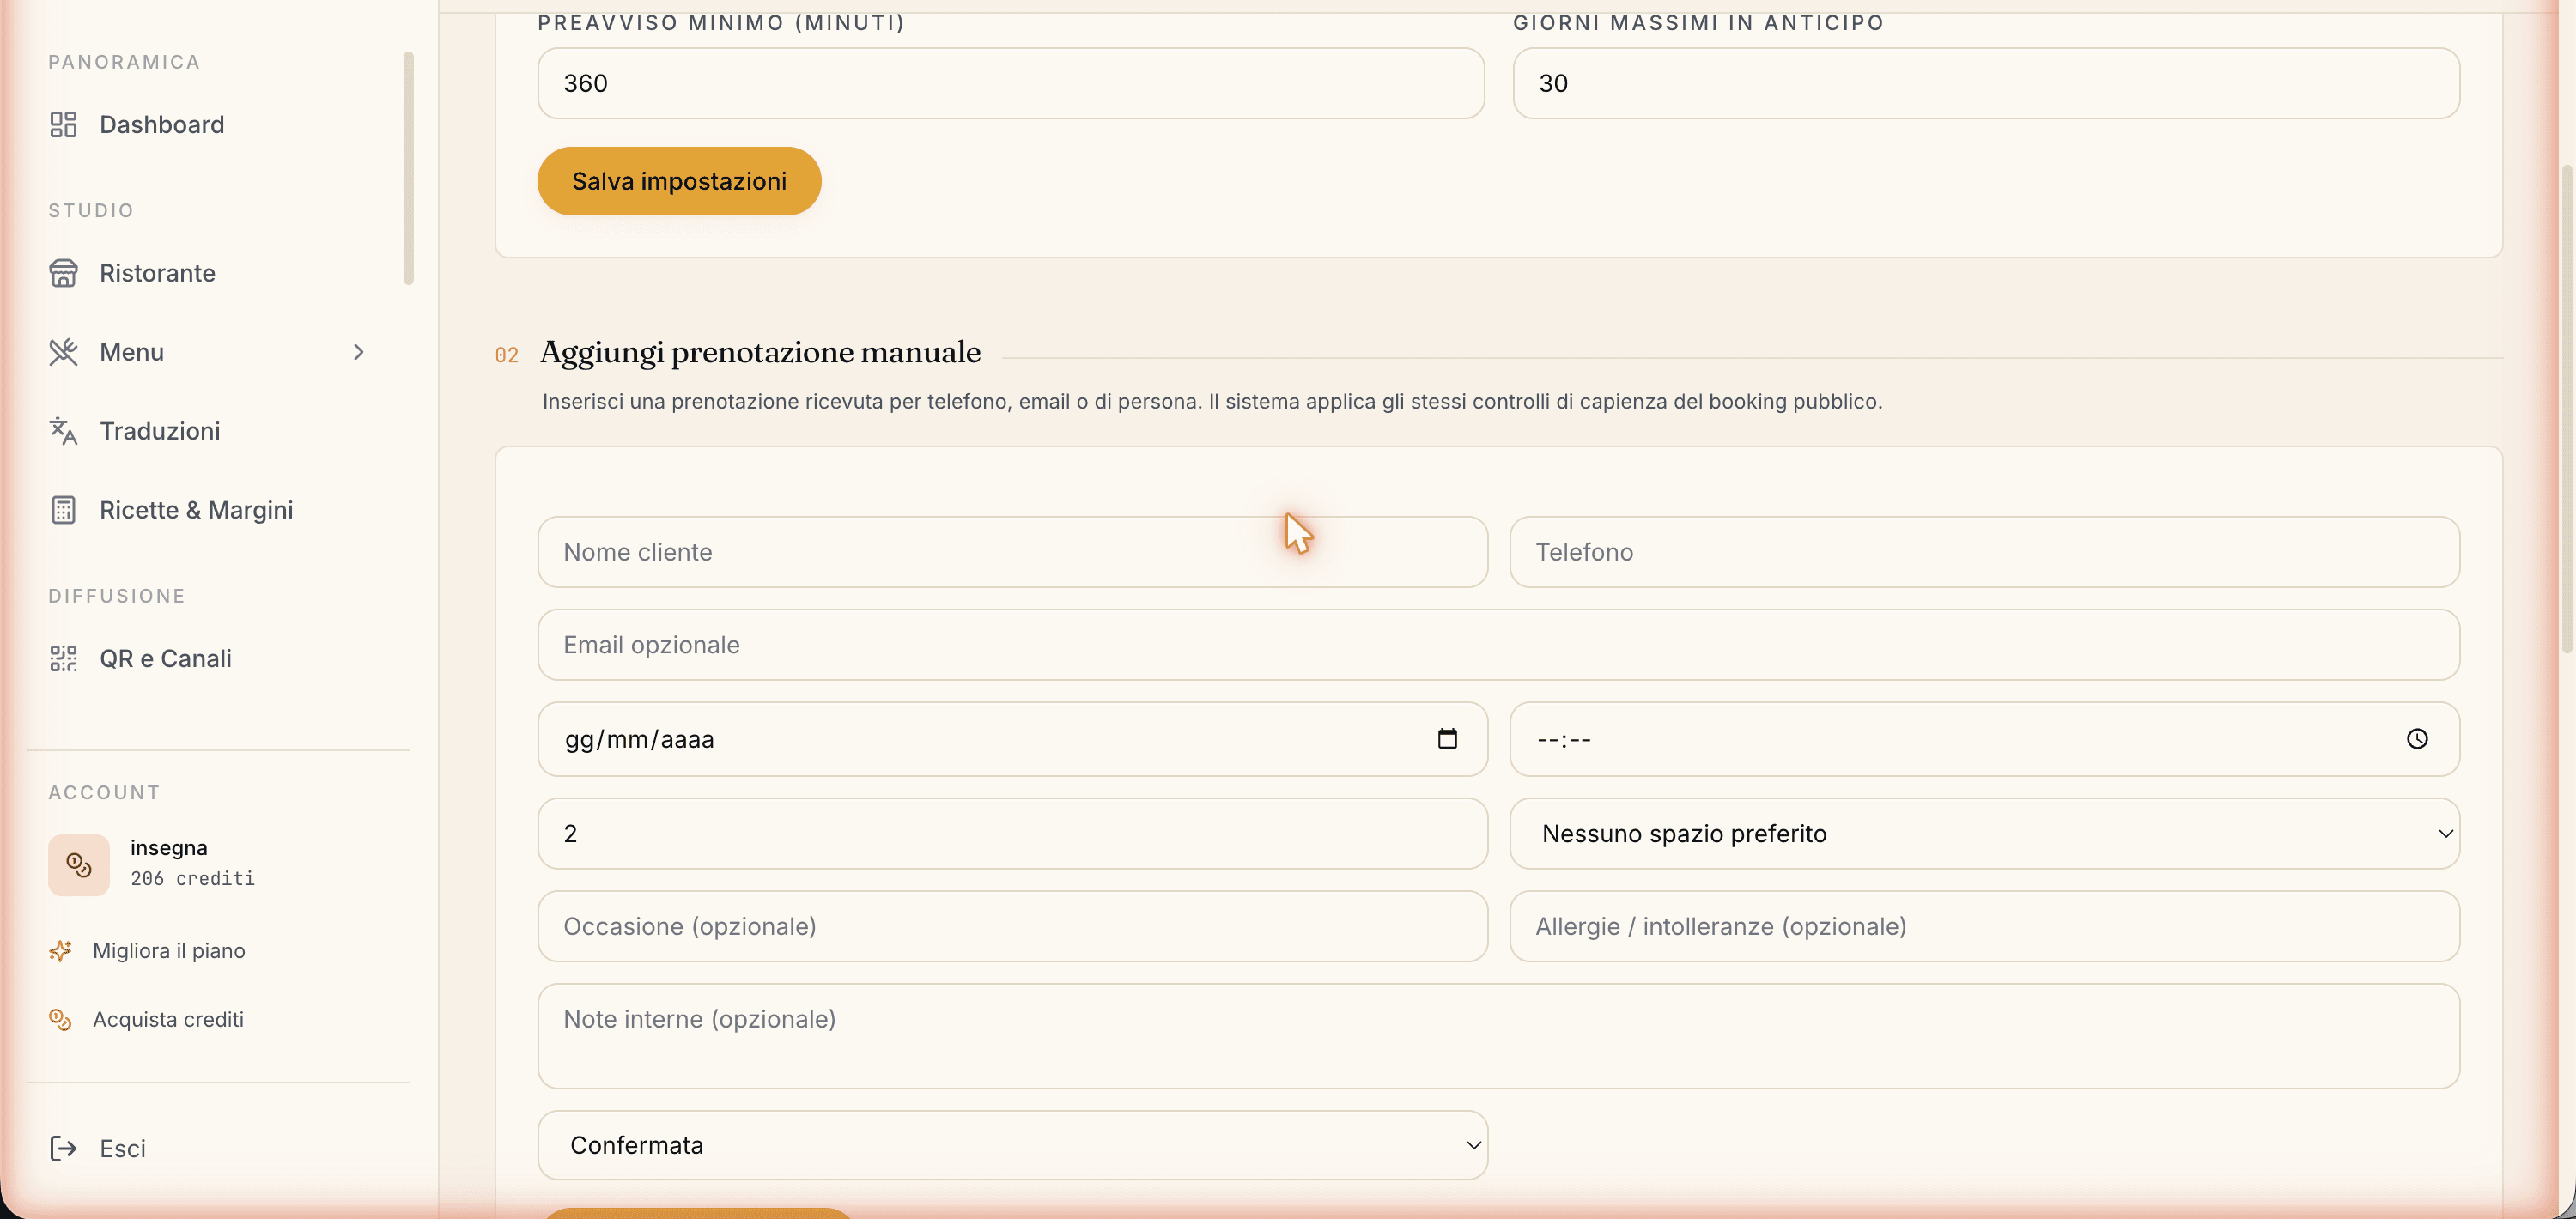Screen dimensions: 2576x1219
Task: Open the clock picker in time field
Action: (2417, 739)
